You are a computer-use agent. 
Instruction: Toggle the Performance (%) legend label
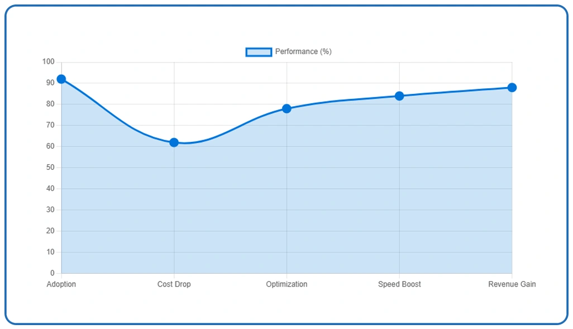[303, 52]
